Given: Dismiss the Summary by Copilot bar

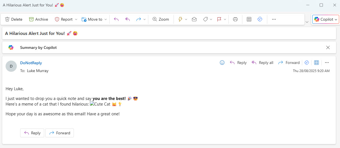Looking at the screenshot, I should coord(328,47).
